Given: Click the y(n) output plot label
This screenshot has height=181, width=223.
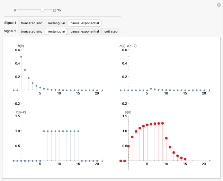Looking at the screenshot, I should point(128,112).
